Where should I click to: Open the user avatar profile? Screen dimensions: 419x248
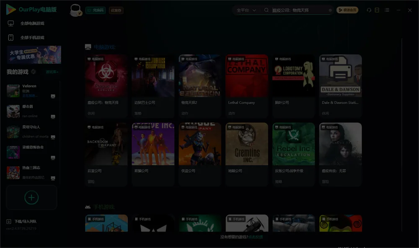(x=75, y=10)
